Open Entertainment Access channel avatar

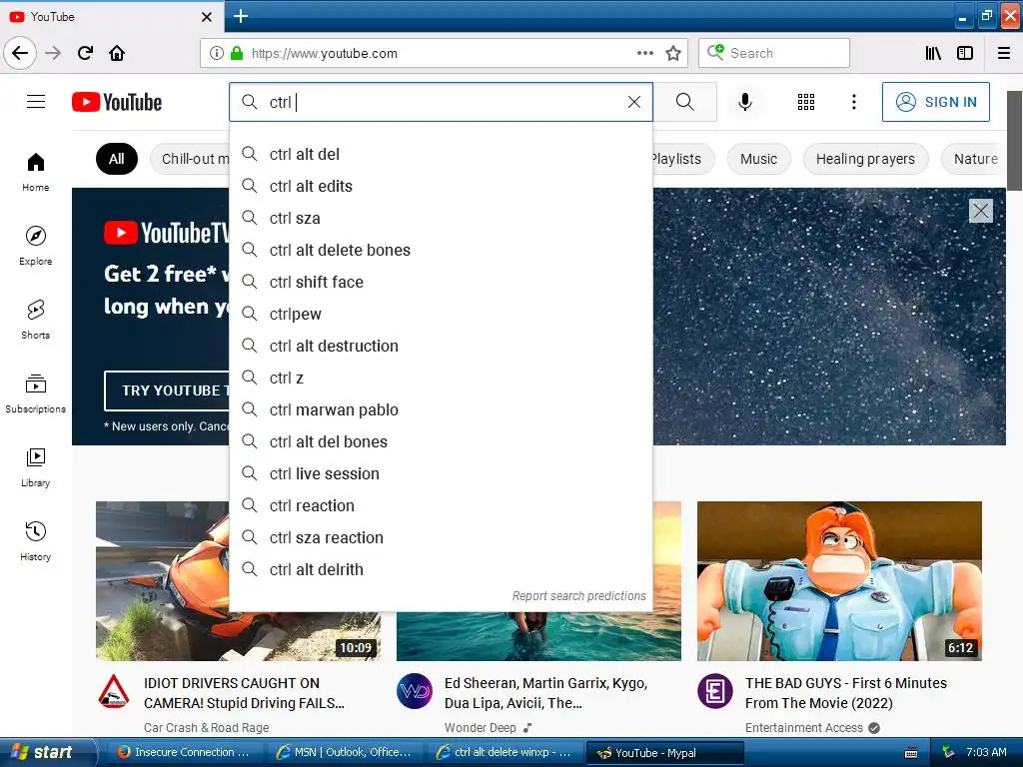tap(715, 691)
